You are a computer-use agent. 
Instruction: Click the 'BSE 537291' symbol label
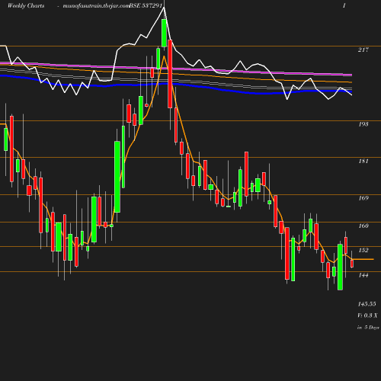click(x=146, y=5)
